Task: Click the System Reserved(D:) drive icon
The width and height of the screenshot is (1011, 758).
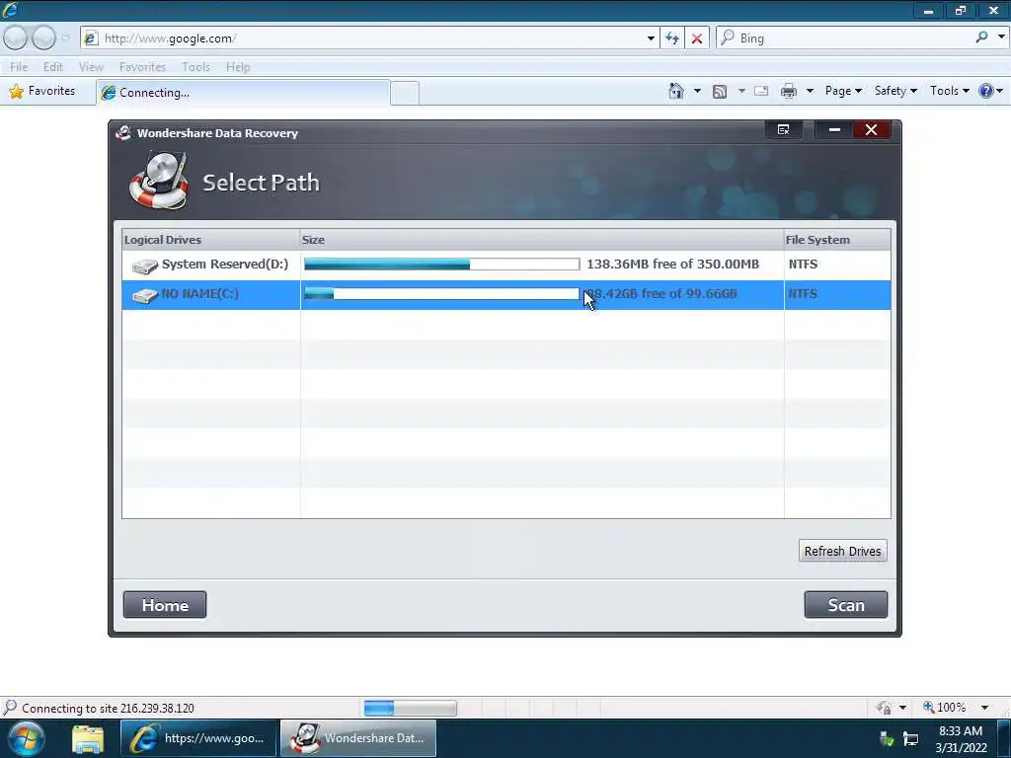Action: [144, 265]
